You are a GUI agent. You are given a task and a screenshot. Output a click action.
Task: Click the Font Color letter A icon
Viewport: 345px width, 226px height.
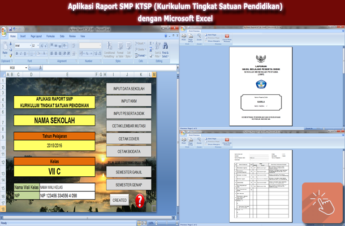pos(44,54)
